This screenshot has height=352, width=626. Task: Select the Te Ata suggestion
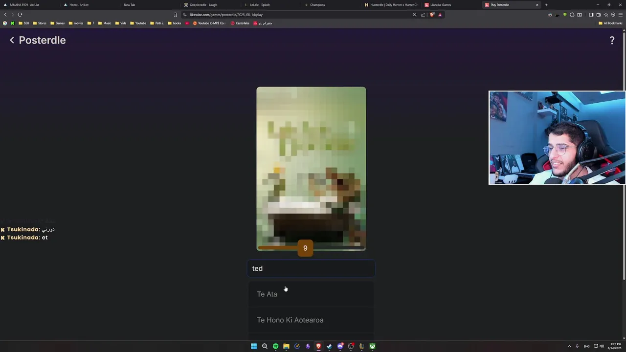click(x=311, y=294)
